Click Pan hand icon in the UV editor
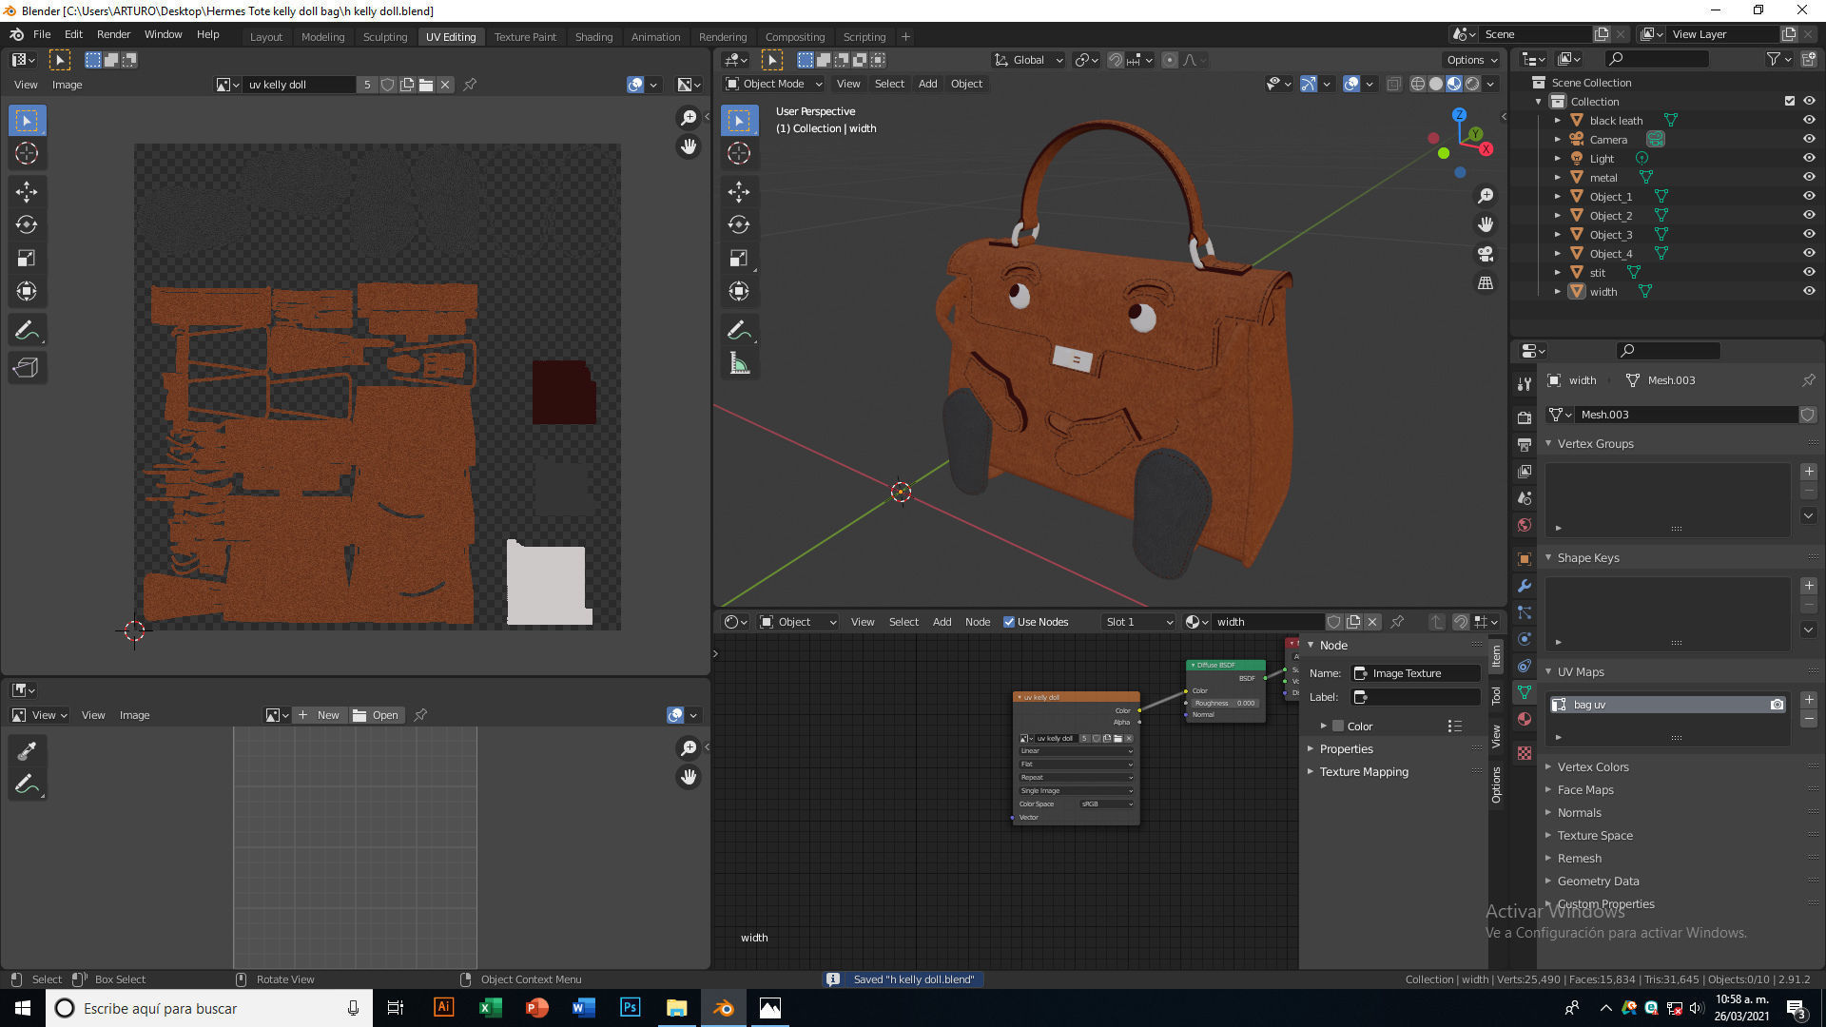The height and width of the screenshot is (1027, 1826). pos(689,146)
